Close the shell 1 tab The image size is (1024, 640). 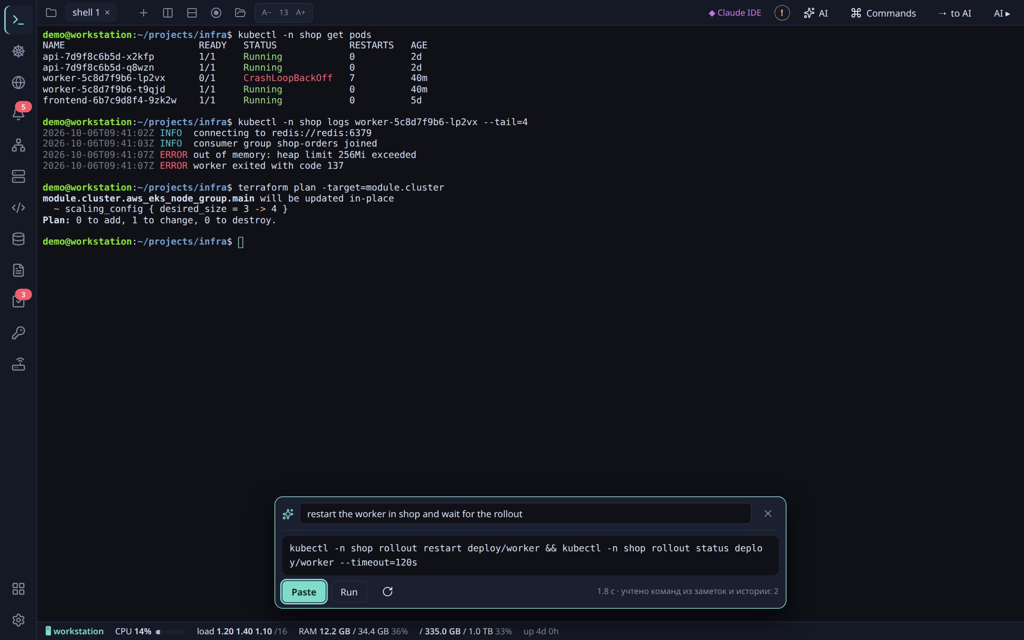click(x=108, y=13)
